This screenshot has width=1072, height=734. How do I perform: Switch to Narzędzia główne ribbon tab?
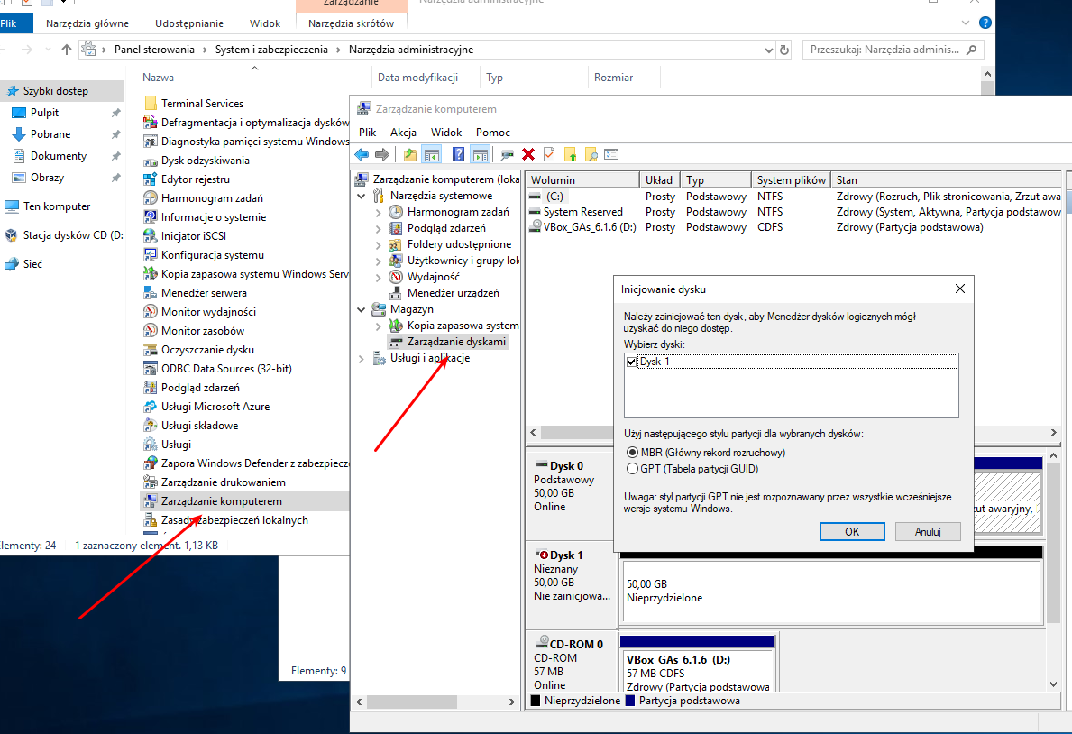point(87,23)
